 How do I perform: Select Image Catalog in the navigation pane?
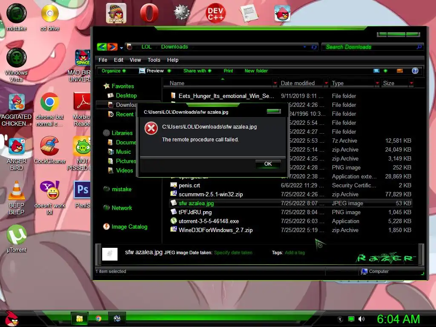pyautogui.click(x=129, y=227)
